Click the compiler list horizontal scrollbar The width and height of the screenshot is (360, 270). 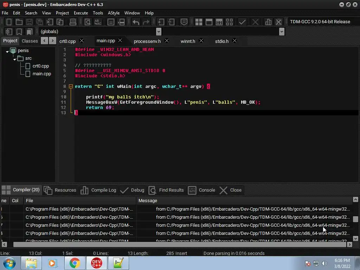(x=180, y=245)
